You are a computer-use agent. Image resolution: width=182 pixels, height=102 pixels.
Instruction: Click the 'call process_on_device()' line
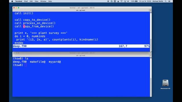pos(35,23)
